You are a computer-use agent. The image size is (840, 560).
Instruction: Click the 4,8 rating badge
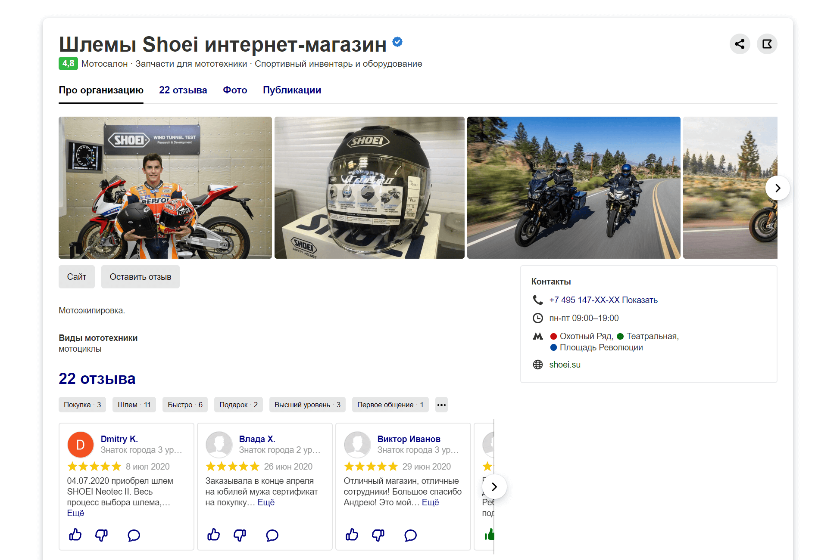pyautogui.click(x=68, y=64)
